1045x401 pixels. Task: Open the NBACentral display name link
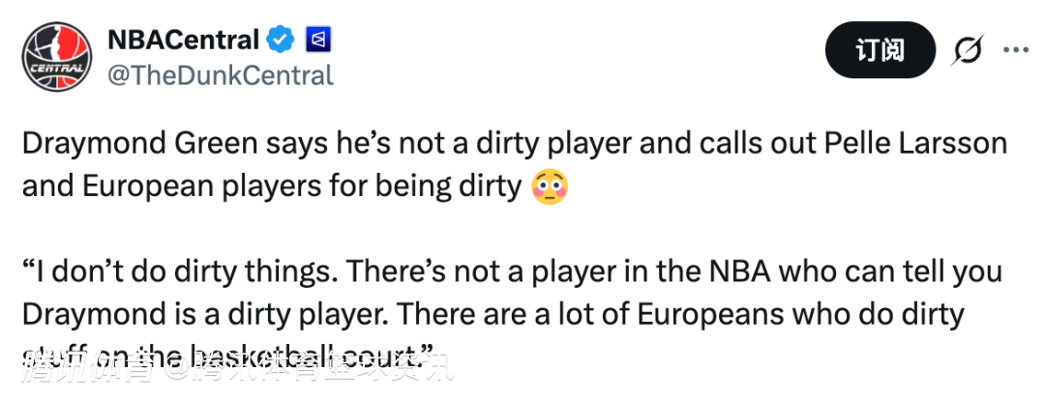[184, 40]
